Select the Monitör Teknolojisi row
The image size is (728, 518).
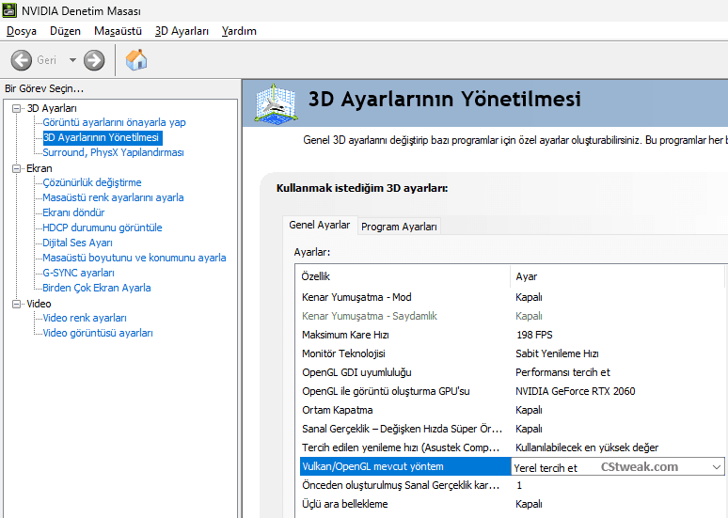511,353
